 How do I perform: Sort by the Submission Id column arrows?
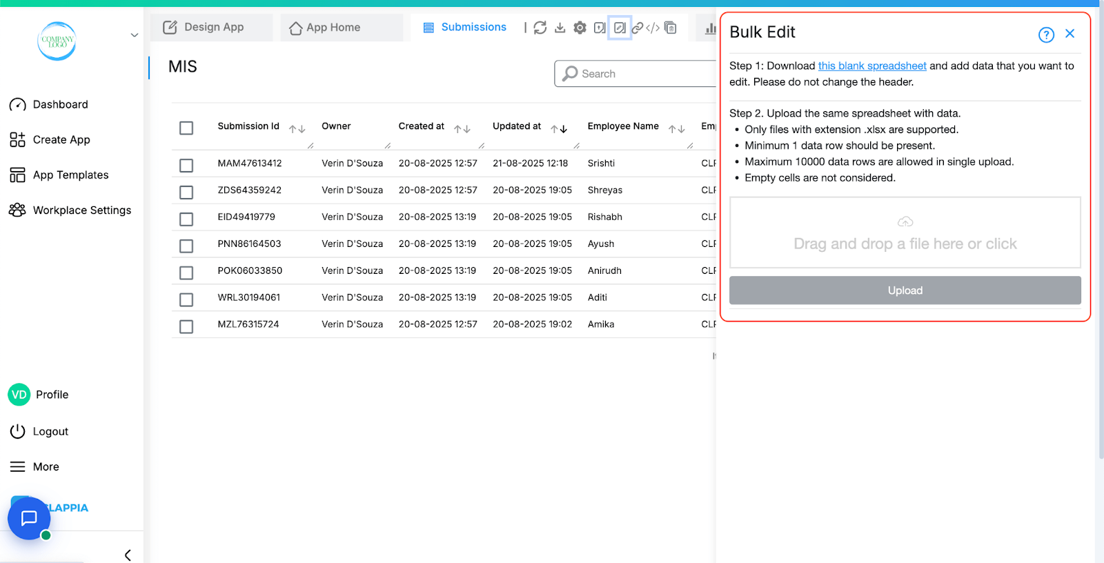coord(297,129)
